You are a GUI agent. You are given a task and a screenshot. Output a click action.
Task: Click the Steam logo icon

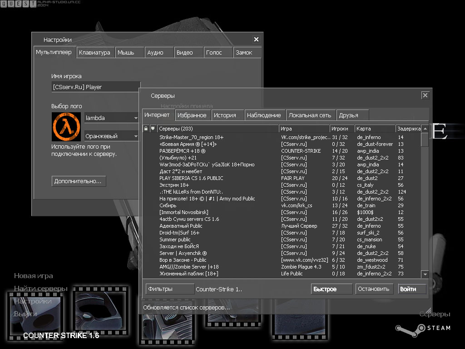(x=403, y=328)
